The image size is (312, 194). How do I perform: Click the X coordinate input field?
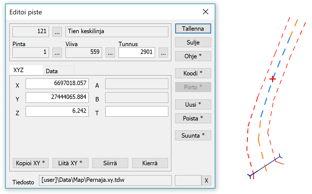57,84
